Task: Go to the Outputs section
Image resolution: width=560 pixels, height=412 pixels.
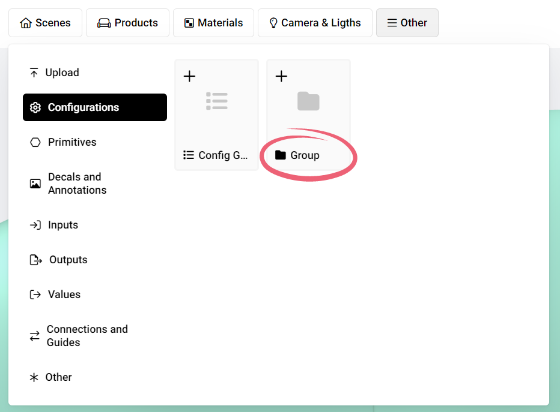Action: coord(67,260)
